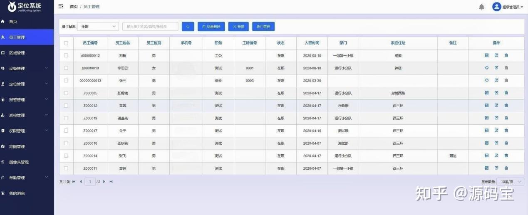
Task: Open the 员工状态 dropdown showing 全部
Action: tap(98, 27)
